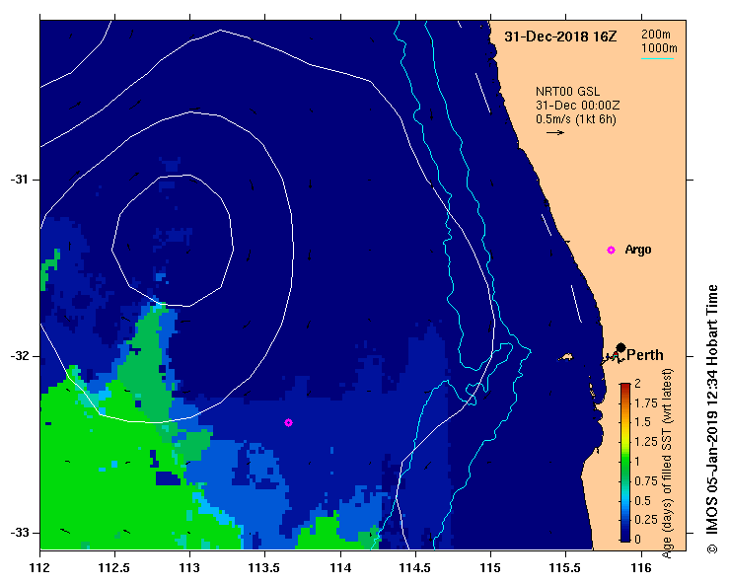729x584 pixels.
Task: Click the 'NRT00 GSL' text
Action: coord(567,92)
